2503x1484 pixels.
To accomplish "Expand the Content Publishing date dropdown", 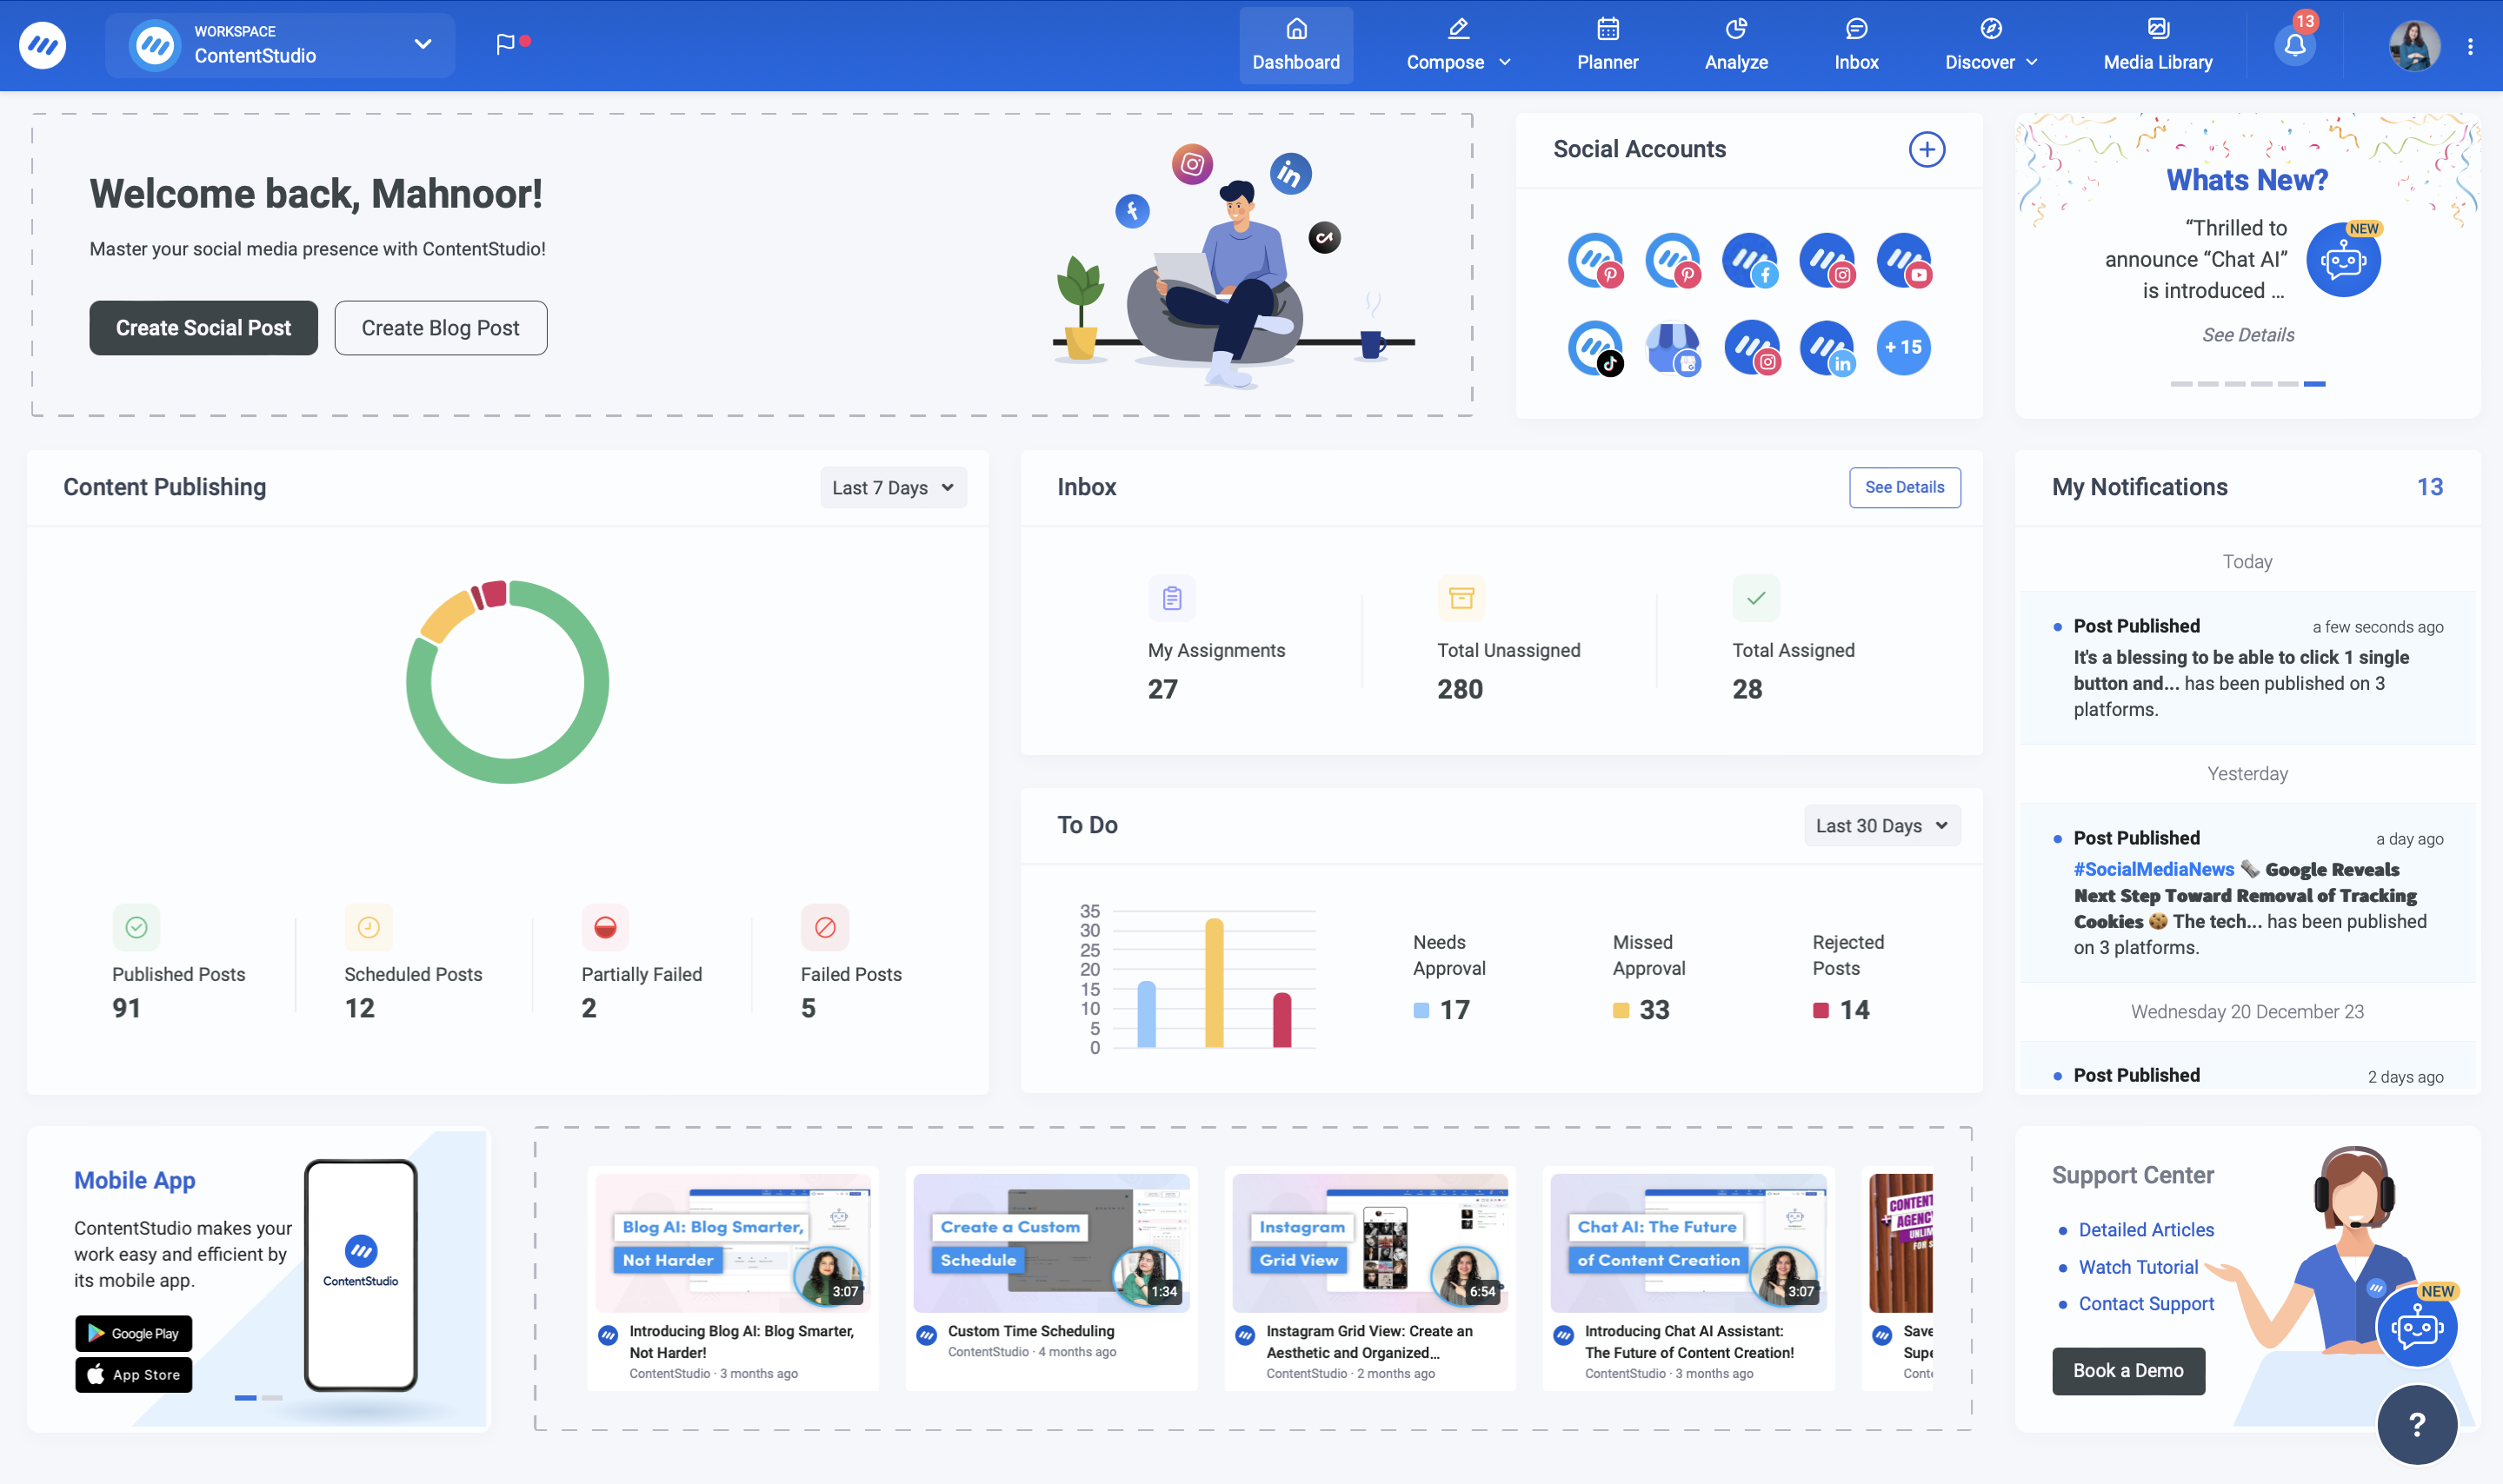I will click(891, 487).
